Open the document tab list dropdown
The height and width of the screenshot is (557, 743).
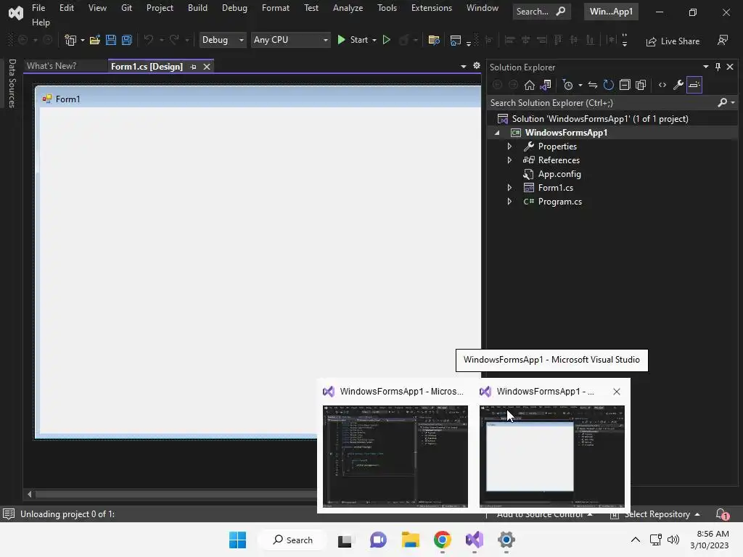pos(464,66)
